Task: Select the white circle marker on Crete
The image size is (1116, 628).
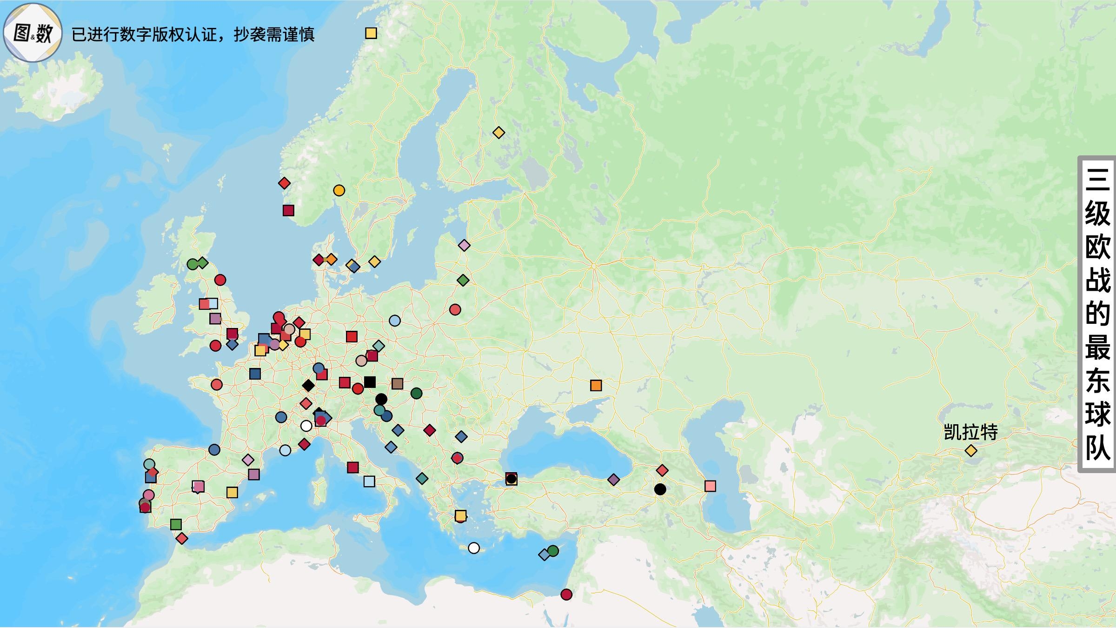Action: click(x=474, y=548)
